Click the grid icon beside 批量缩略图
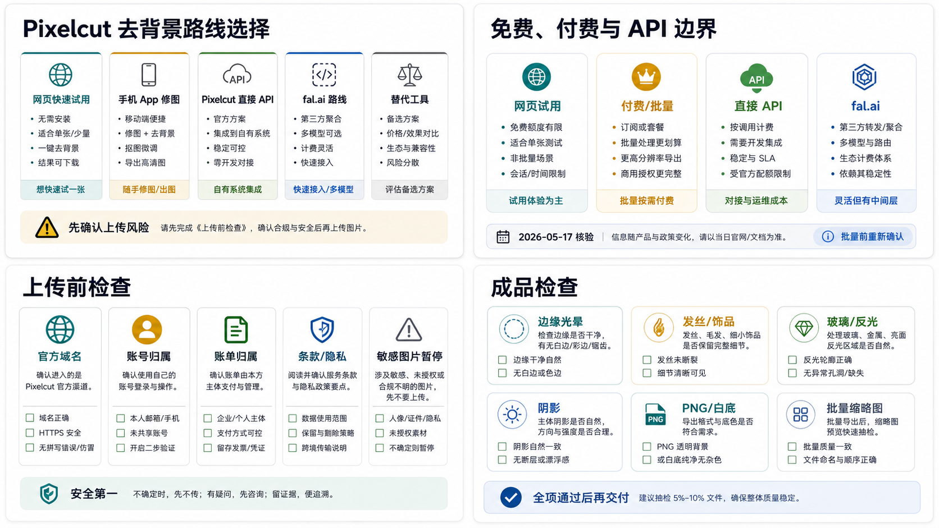The height and width of the screenshot is (528, 939). point(801,415)
